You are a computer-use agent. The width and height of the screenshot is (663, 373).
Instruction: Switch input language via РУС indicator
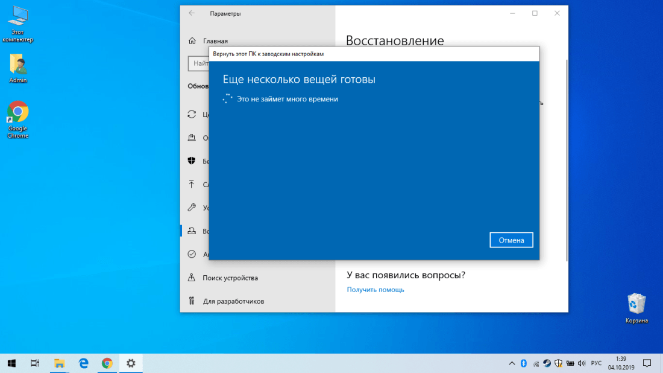point(596,363)
